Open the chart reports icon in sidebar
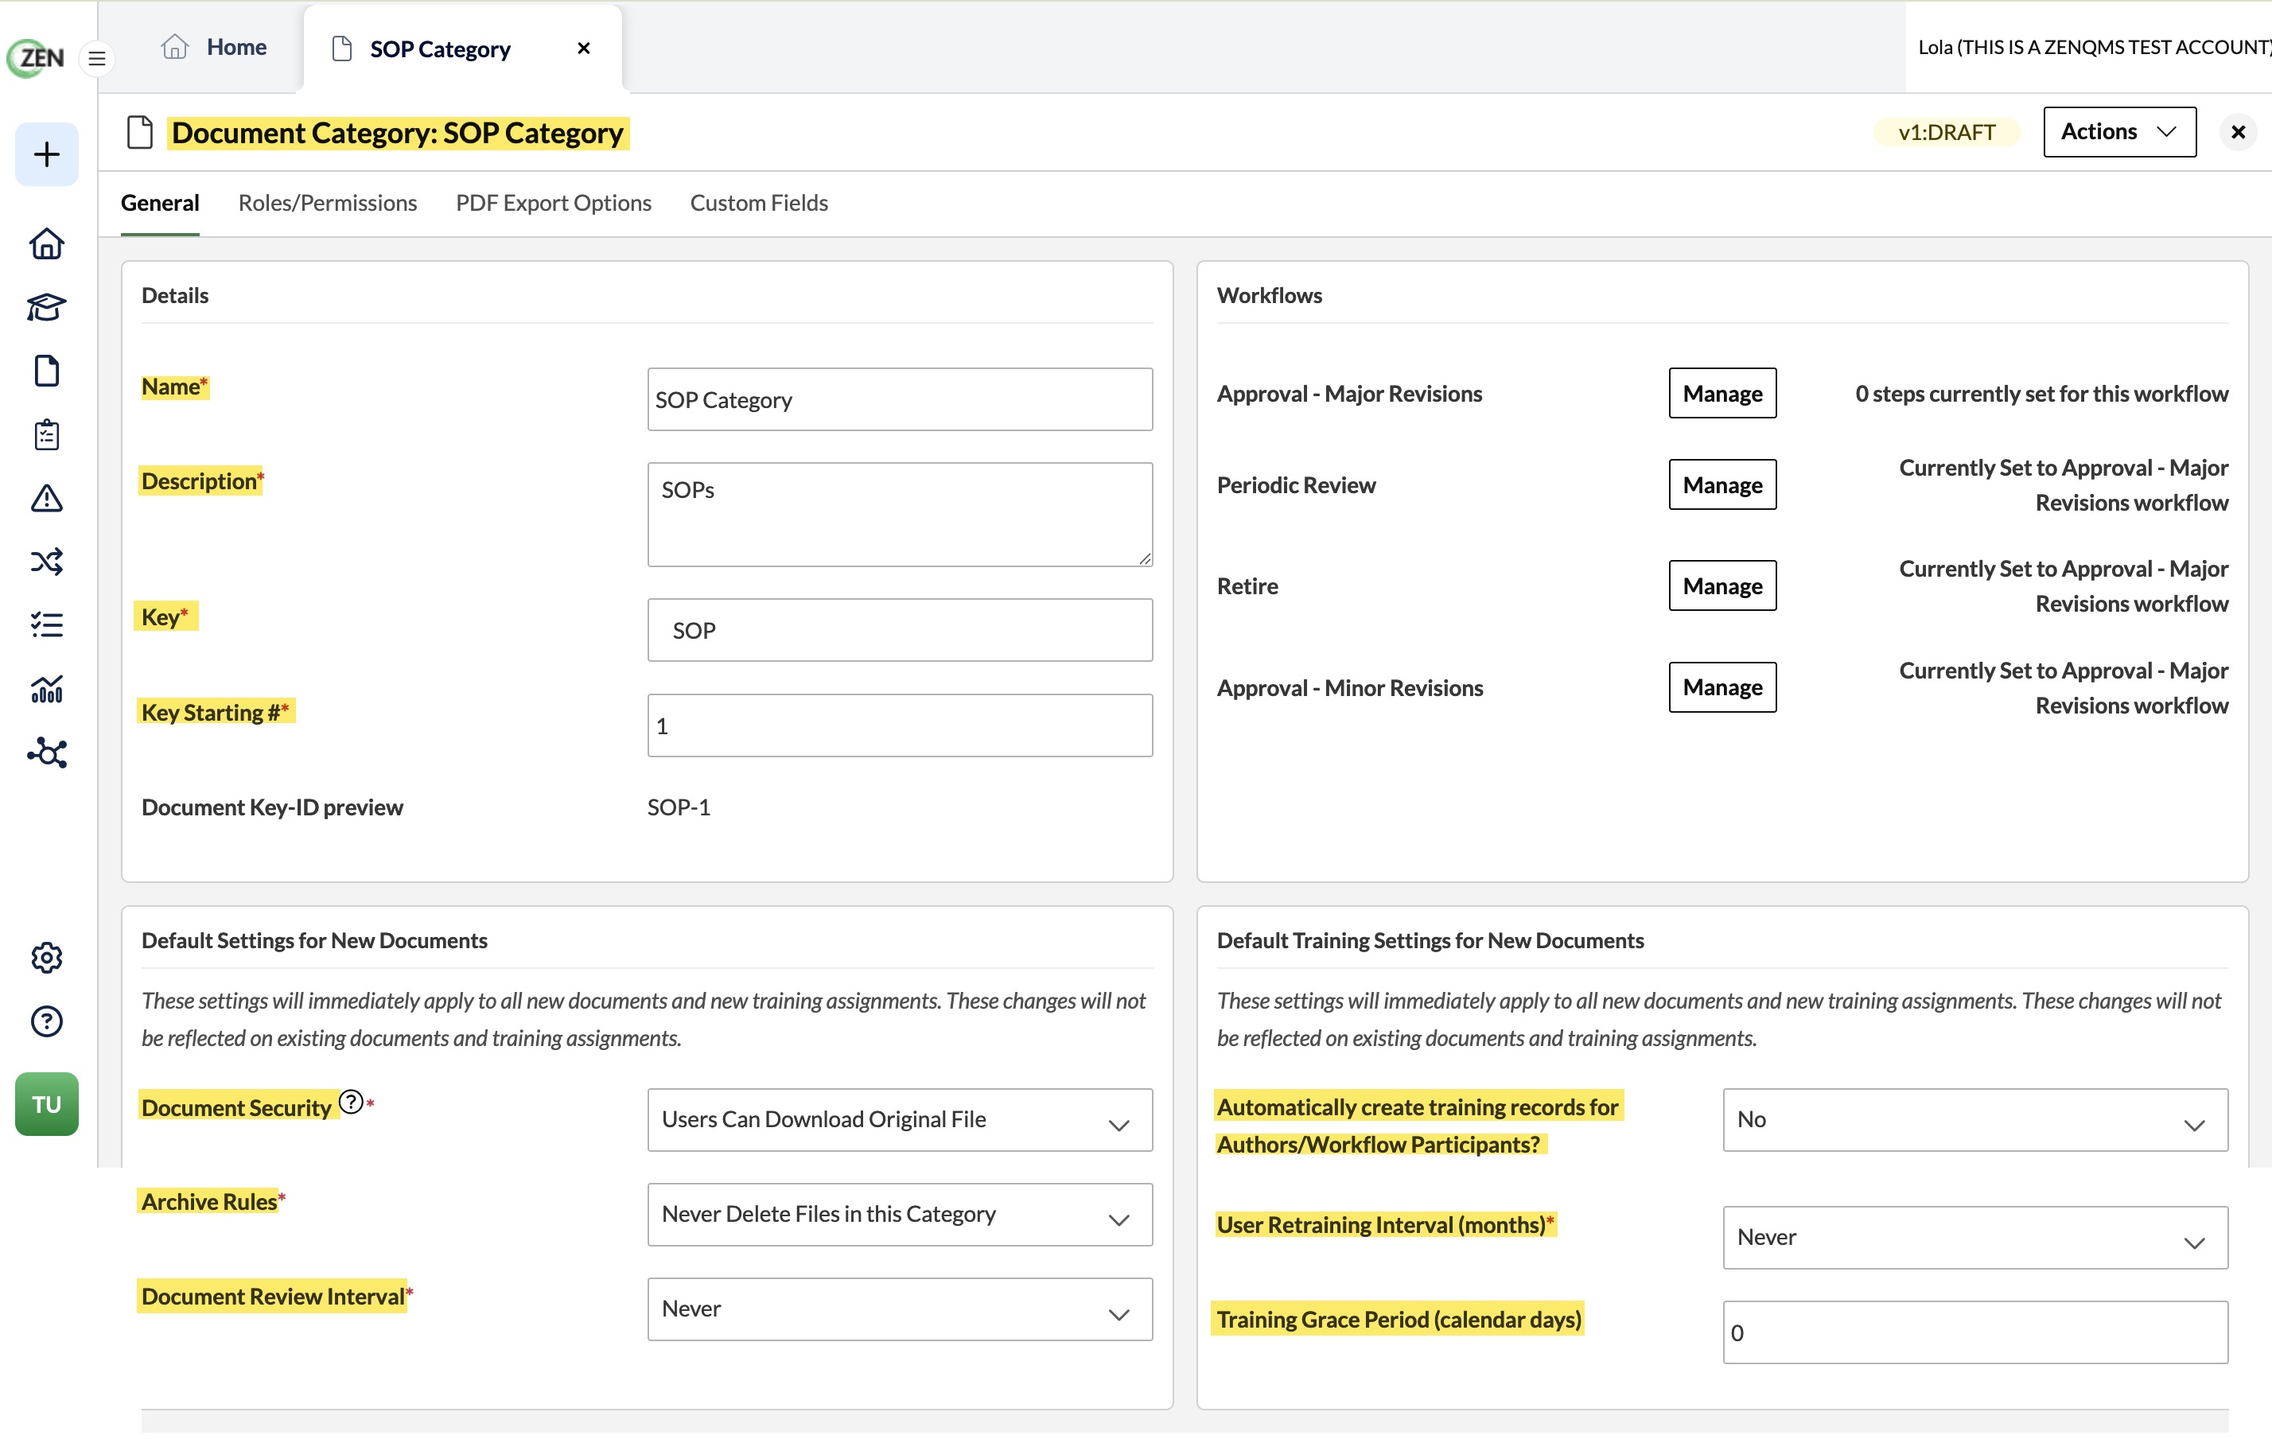This screenshot has height=1439, width=2272. click(x=46, y=689)
